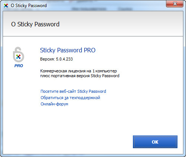Open the 'Онлайн-форум' link
Viewport: 186px width, 157px height.
(54, 104)
